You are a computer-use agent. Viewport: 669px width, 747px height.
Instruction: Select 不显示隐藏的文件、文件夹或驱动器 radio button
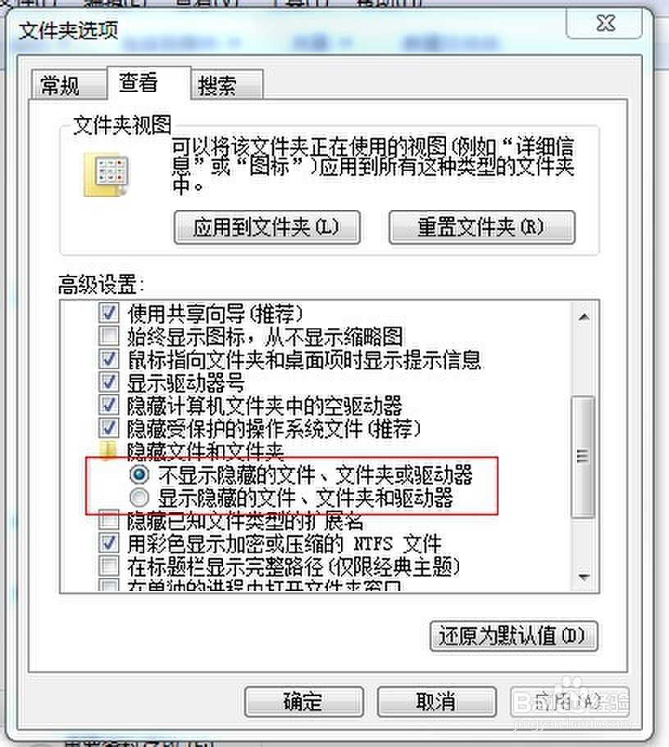click(x=139, y=474)
